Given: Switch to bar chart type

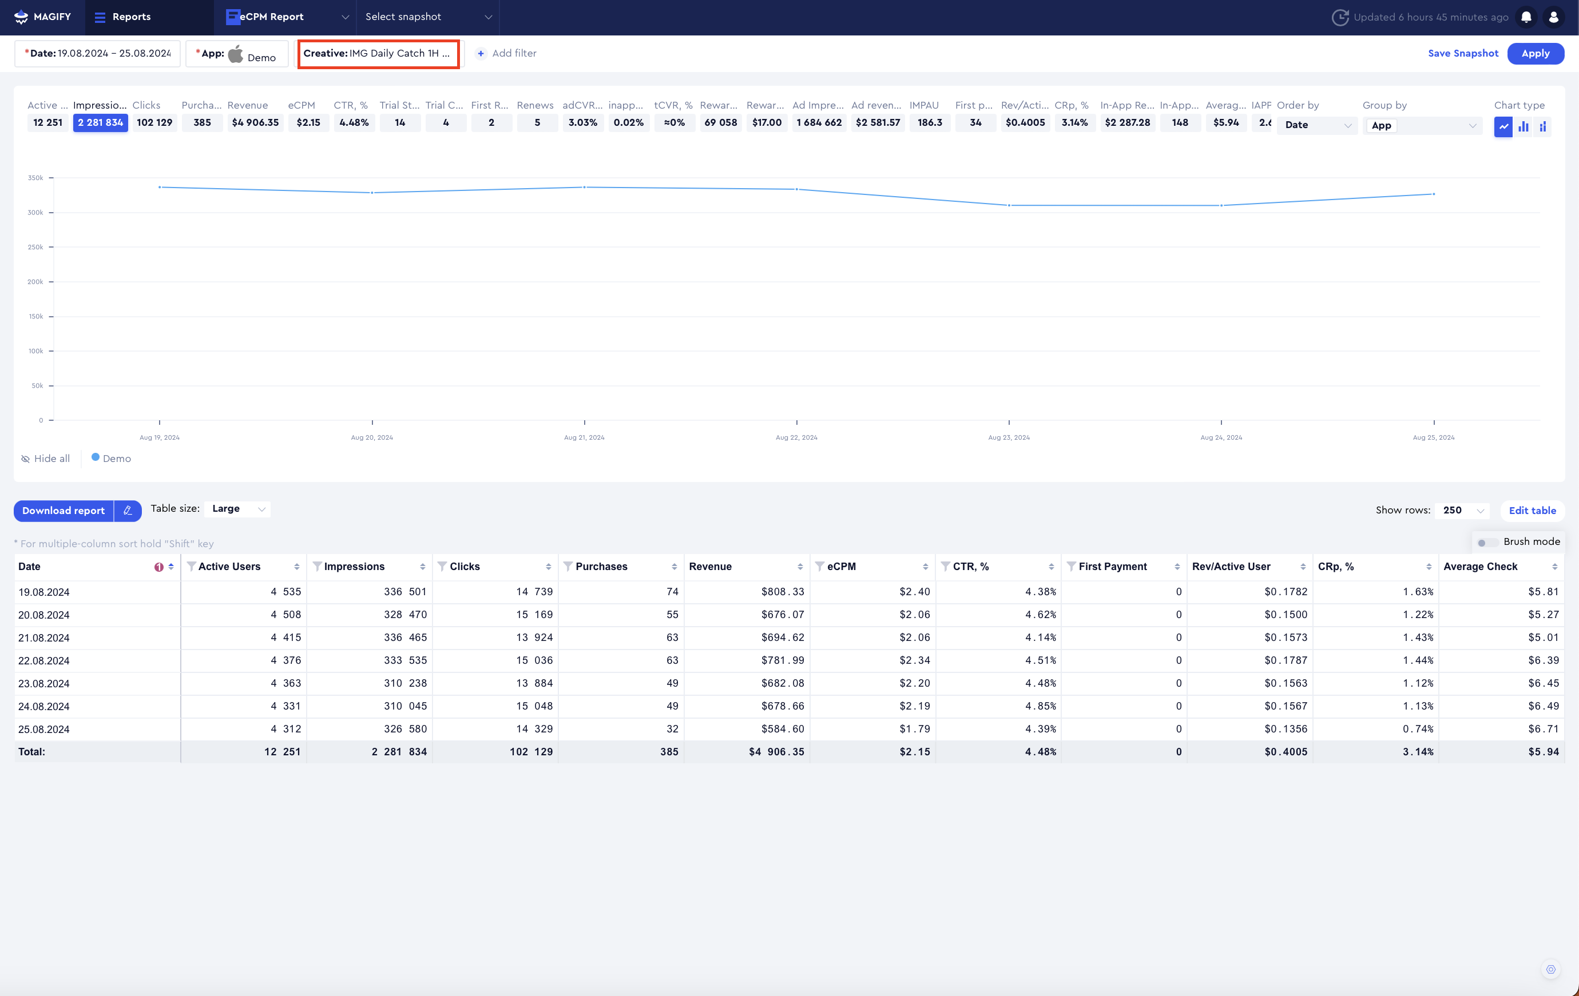Looking at the screenshot, I should pos(1524,126).
